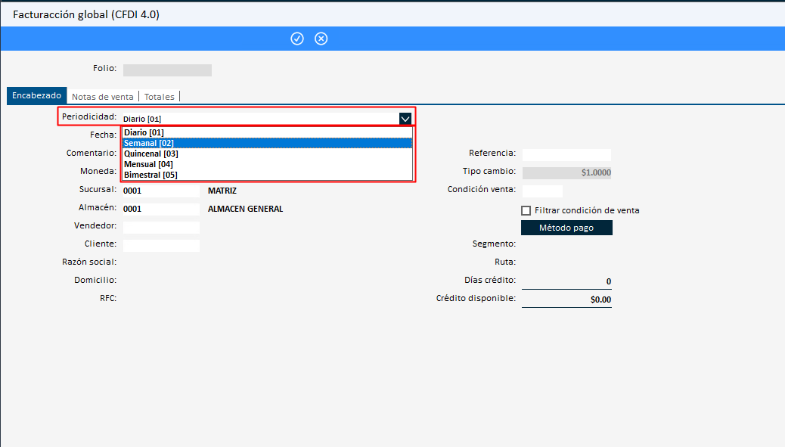Focus the Referencia input field
The width and height of the screenshot is (785, 447).
(x=566, y=154)
